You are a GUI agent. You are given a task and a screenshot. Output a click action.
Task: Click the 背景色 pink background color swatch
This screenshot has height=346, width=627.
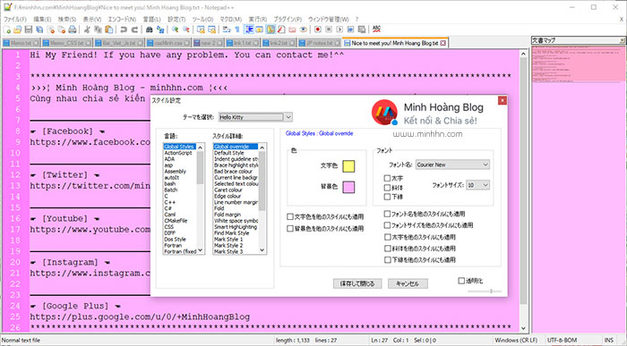coord(348,187)
